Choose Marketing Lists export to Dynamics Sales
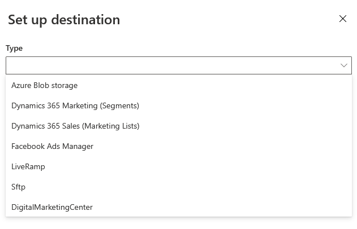 pyautogui.click(x=75, y=126)
